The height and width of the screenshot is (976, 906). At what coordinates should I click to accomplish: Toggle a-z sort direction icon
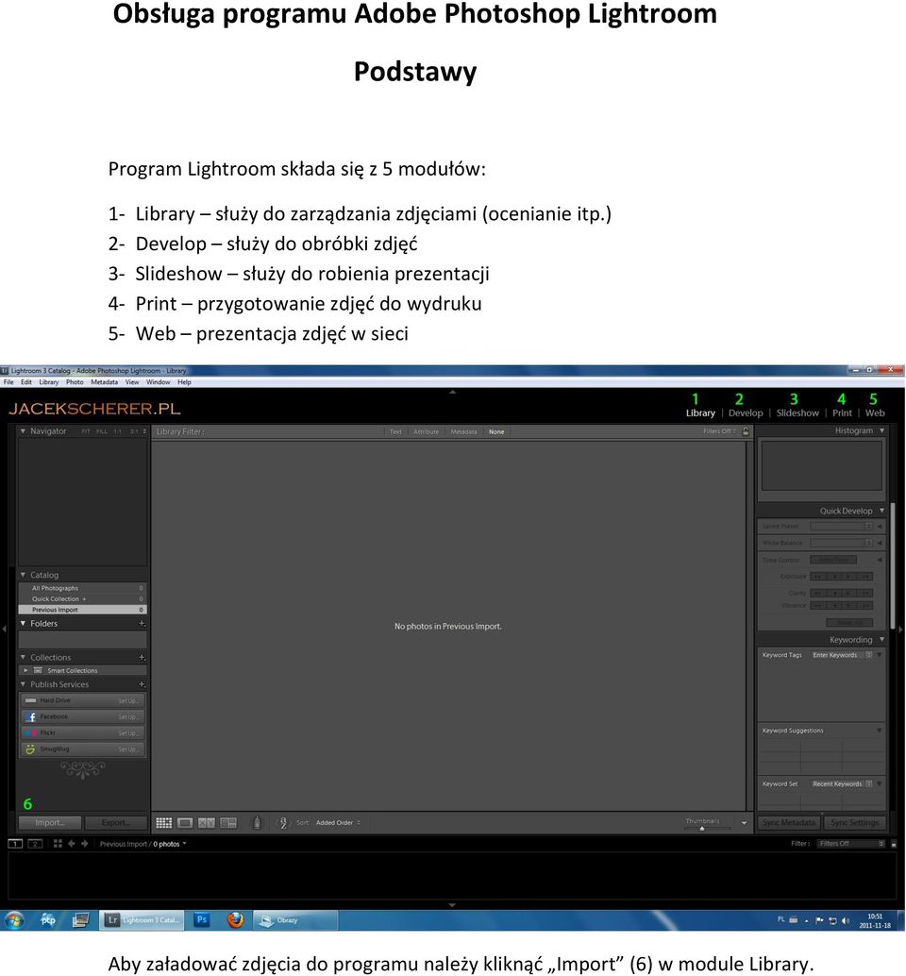point(283,823)
